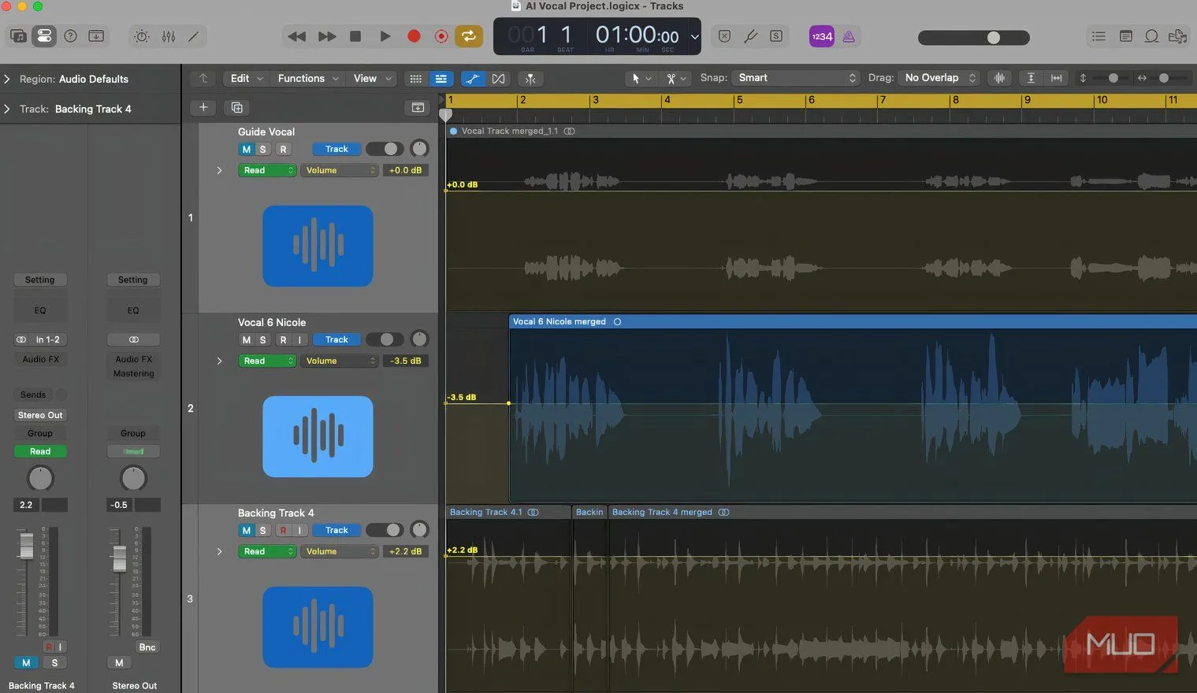The width and height of the screenshot is (1197, 693).
Task: Open the Note Pads icon
Action: (1125, 36)
